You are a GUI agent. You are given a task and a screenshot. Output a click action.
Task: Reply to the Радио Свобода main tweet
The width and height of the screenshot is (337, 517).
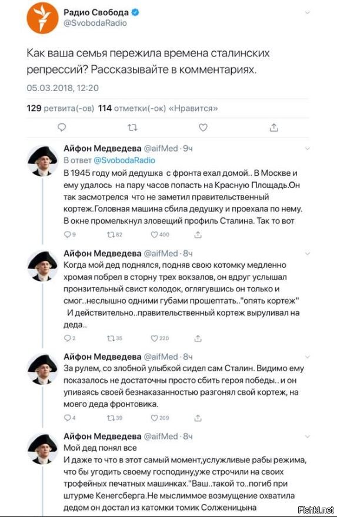coord(62,127)
